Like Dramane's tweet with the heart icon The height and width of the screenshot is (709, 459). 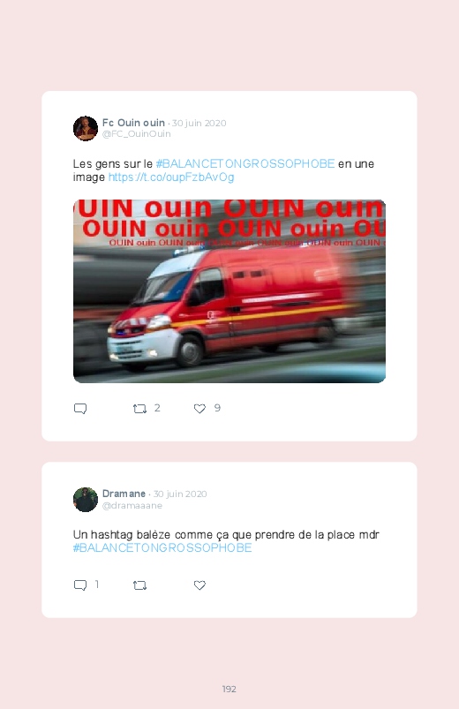click(199, 585)
